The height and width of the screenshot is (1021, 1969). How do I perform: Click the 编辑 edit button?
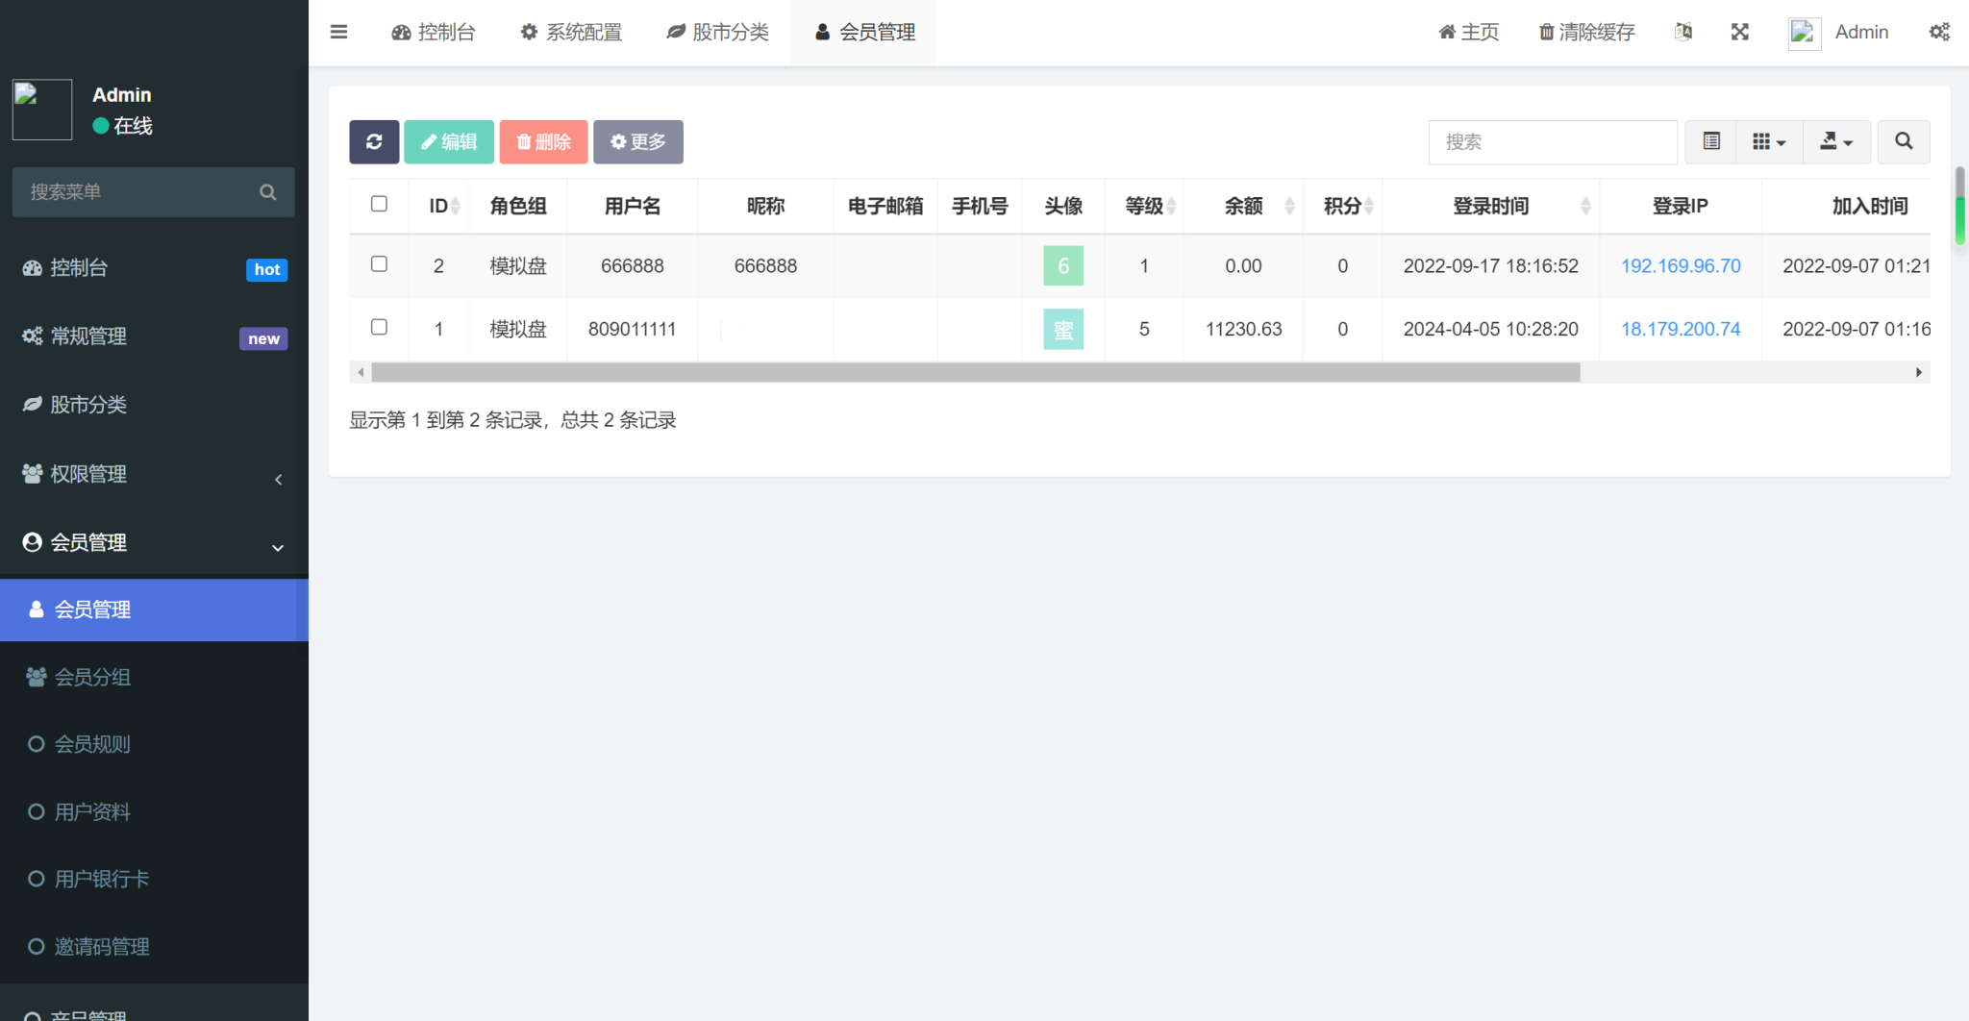click(449, 142)
